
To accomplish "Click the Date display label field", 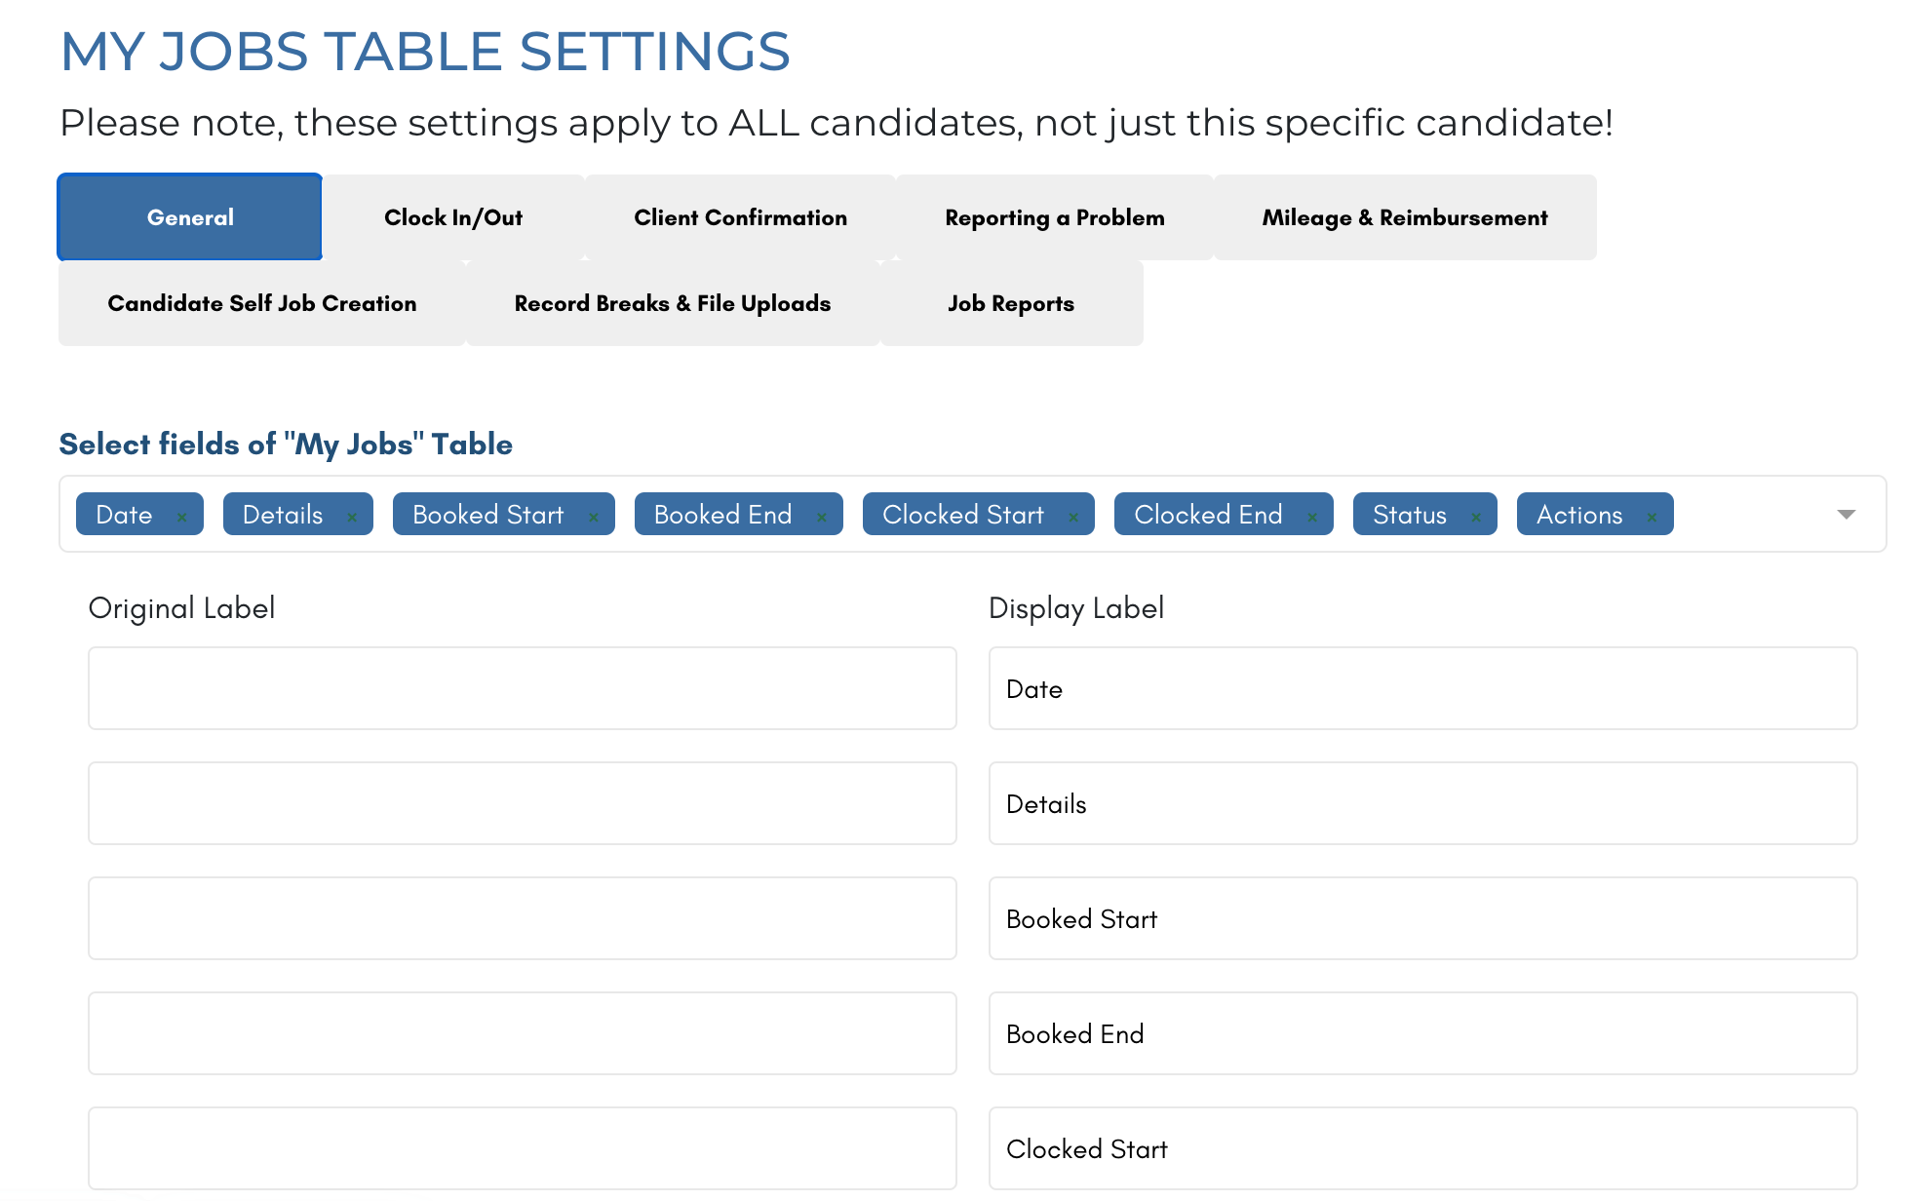I will pos(1422,688).
